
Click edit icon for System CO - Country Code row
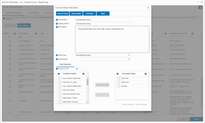point(10,86)
